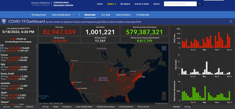Select the Admin1 level toggle
The image size is (235, 109).
(18, 107)
